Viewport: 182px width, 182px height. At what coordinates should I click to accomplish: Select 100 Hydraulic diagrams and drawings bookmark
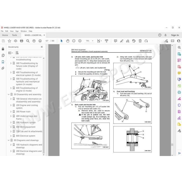click(29, 146)
